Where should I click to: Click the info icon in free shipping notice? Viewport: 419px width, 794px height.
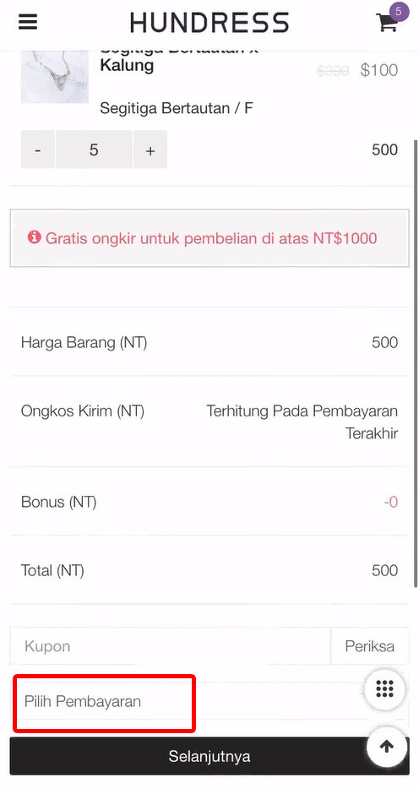click(34, 237)
